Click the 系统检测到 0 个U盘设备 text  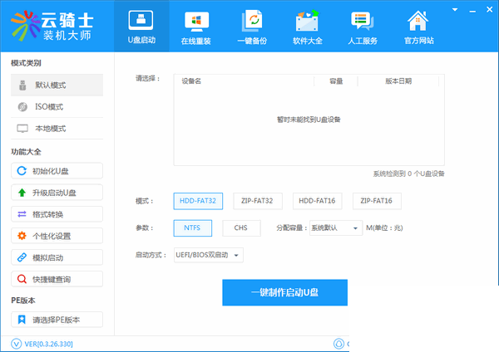pyautogui.click(x=408, y=174)
